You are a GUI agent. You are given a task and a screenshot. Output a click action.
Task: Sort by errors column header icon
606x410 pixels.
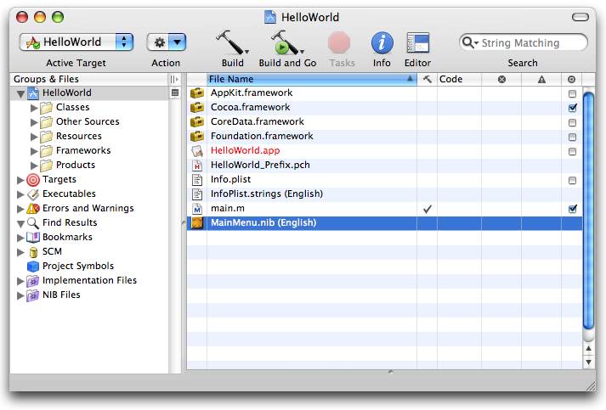[x=501, y=79]
